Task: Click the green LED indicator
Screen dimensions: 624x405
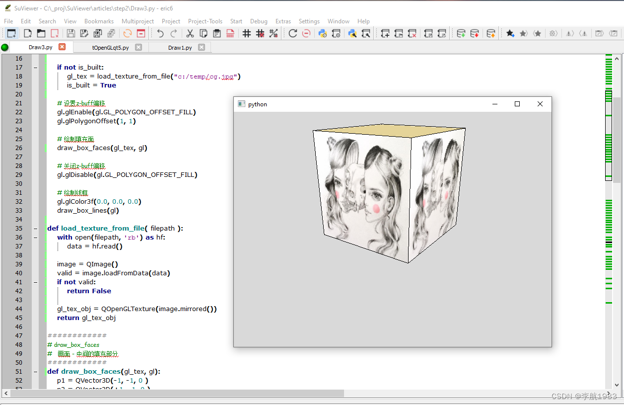Action: coord(5,47)
